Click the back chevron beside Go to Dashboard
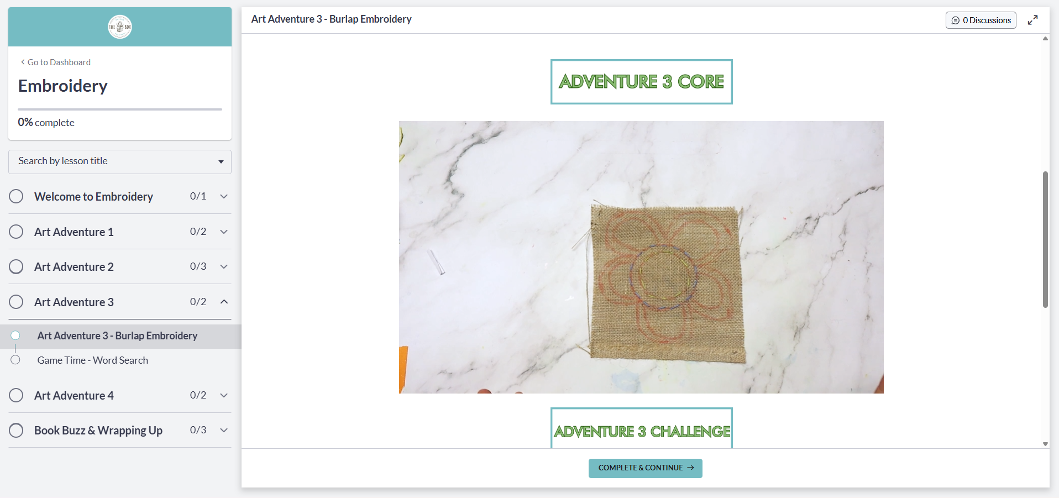The image size is (1059, 498). pos(22,62)
